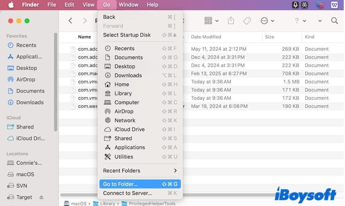The width and height of the screenshot is (345, 206).
Task: Open iCloud Drive from the sidebar
Action: (x=30, y=139)
